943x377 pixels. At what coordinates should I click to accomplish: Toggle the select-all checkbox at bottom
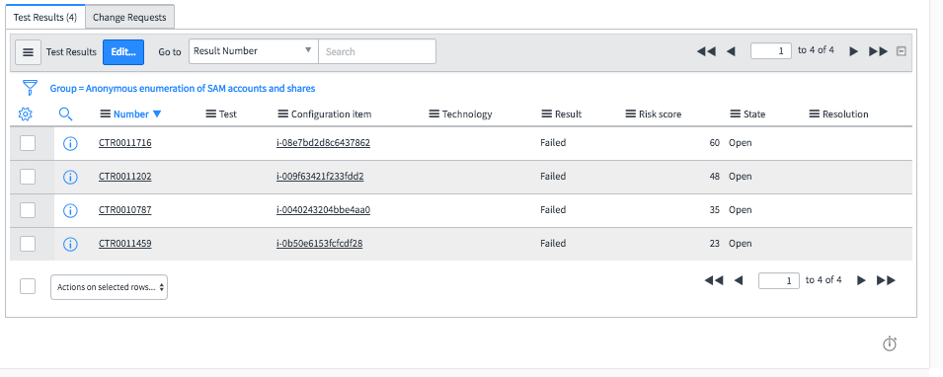(x=28, y=286)
